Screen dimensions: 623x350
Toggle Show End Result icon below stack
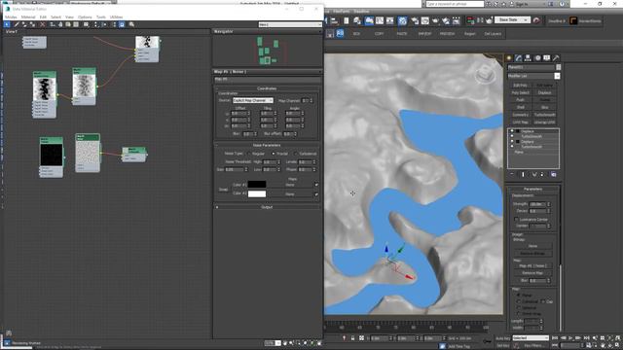point(523,175)
